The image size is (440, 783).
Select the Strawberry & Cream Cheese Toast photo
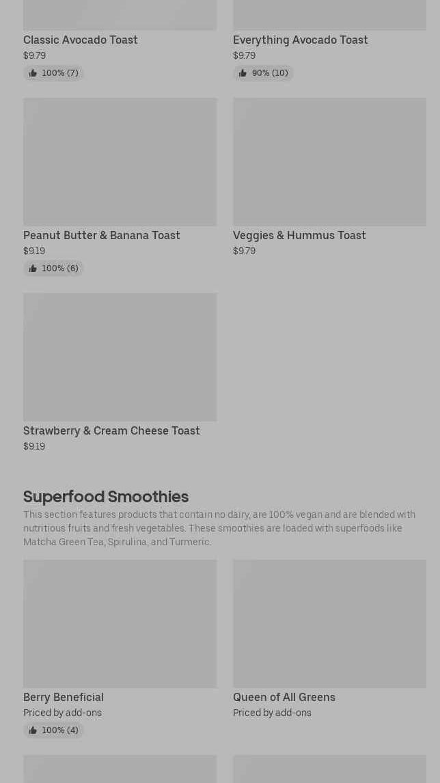[120, 357]
